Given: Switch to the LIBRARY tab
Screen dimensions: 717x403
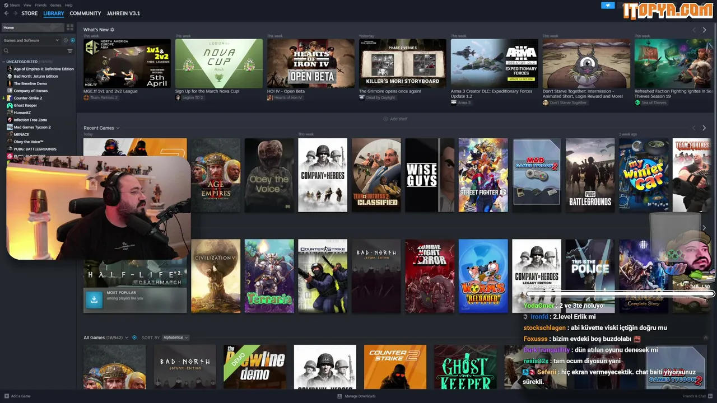Looking at the screenshot, I should (54, 13).
